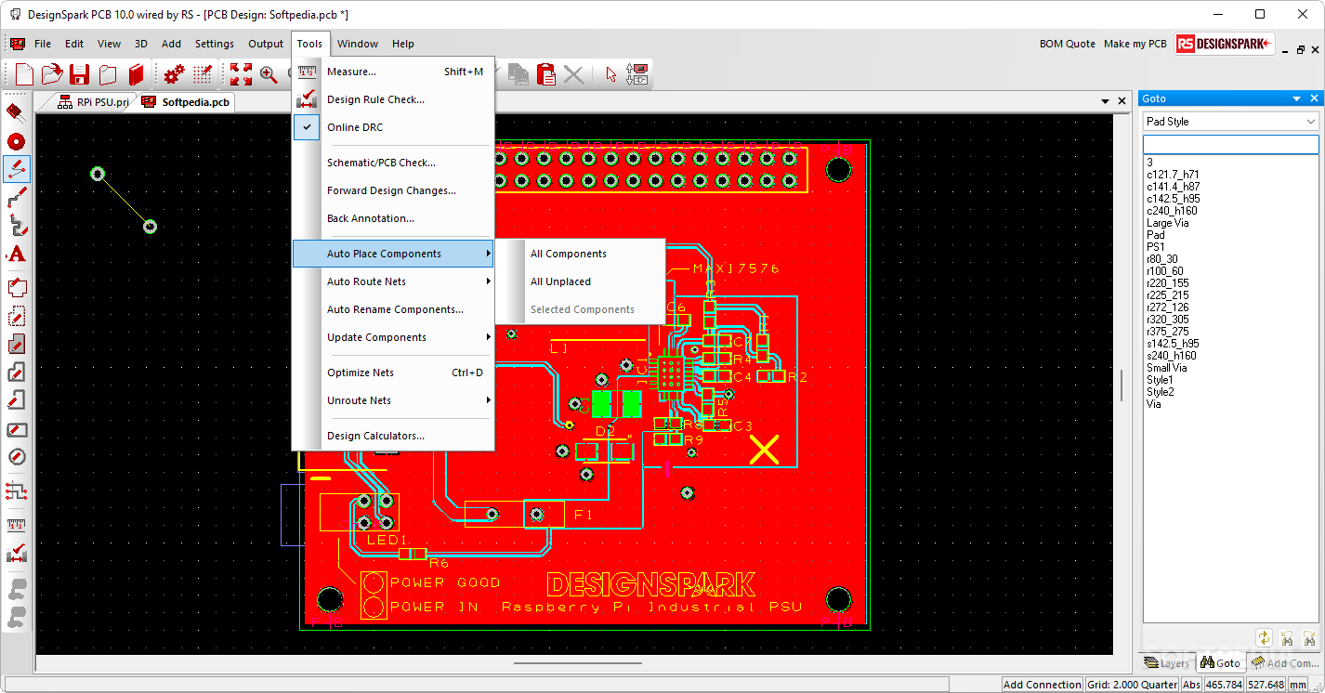1325x693 pixels.
Task: Select the Add Copper Pour Area tool
Action: click(16, 345)
